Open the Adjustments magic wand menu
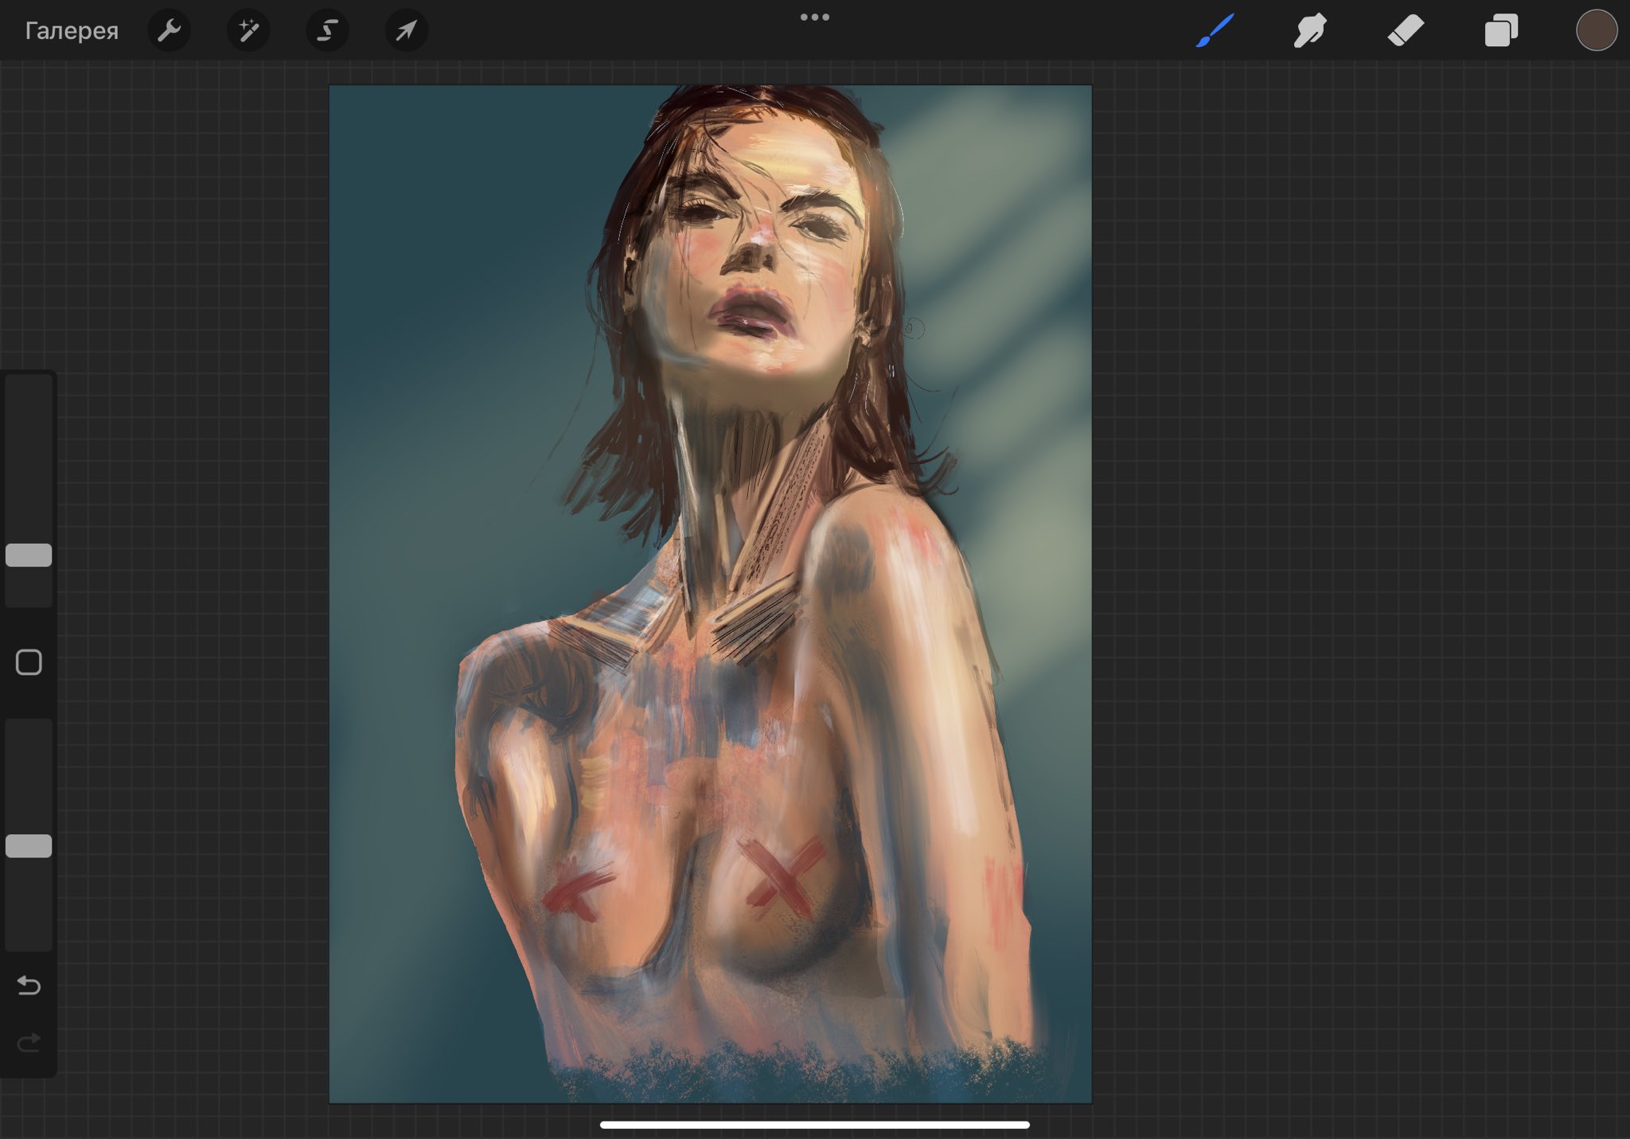 pyautogui.click(x=248, y=31)
